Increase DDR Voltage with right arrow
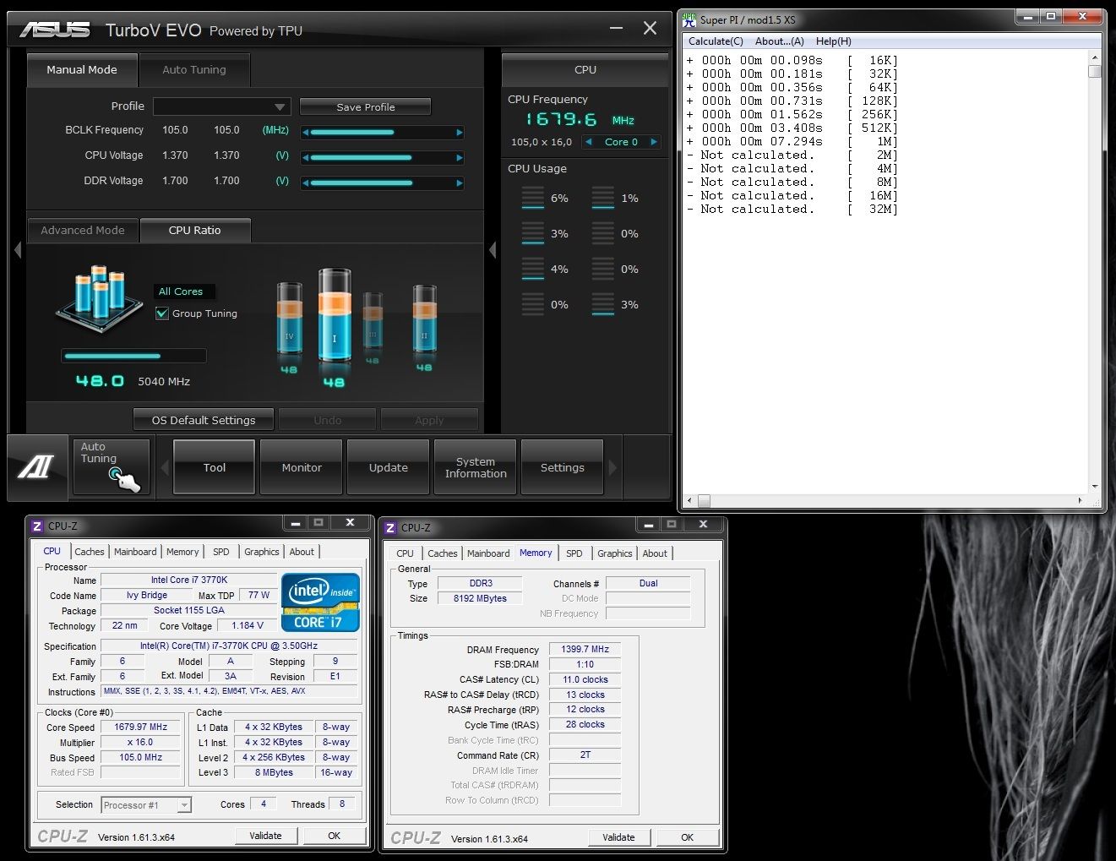This screenshot has width=1116, height=861. (459, 183)
